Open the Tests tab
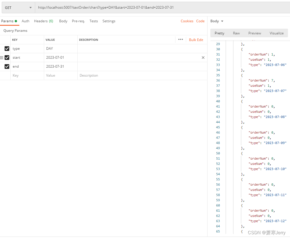 (x=93, y=21)
